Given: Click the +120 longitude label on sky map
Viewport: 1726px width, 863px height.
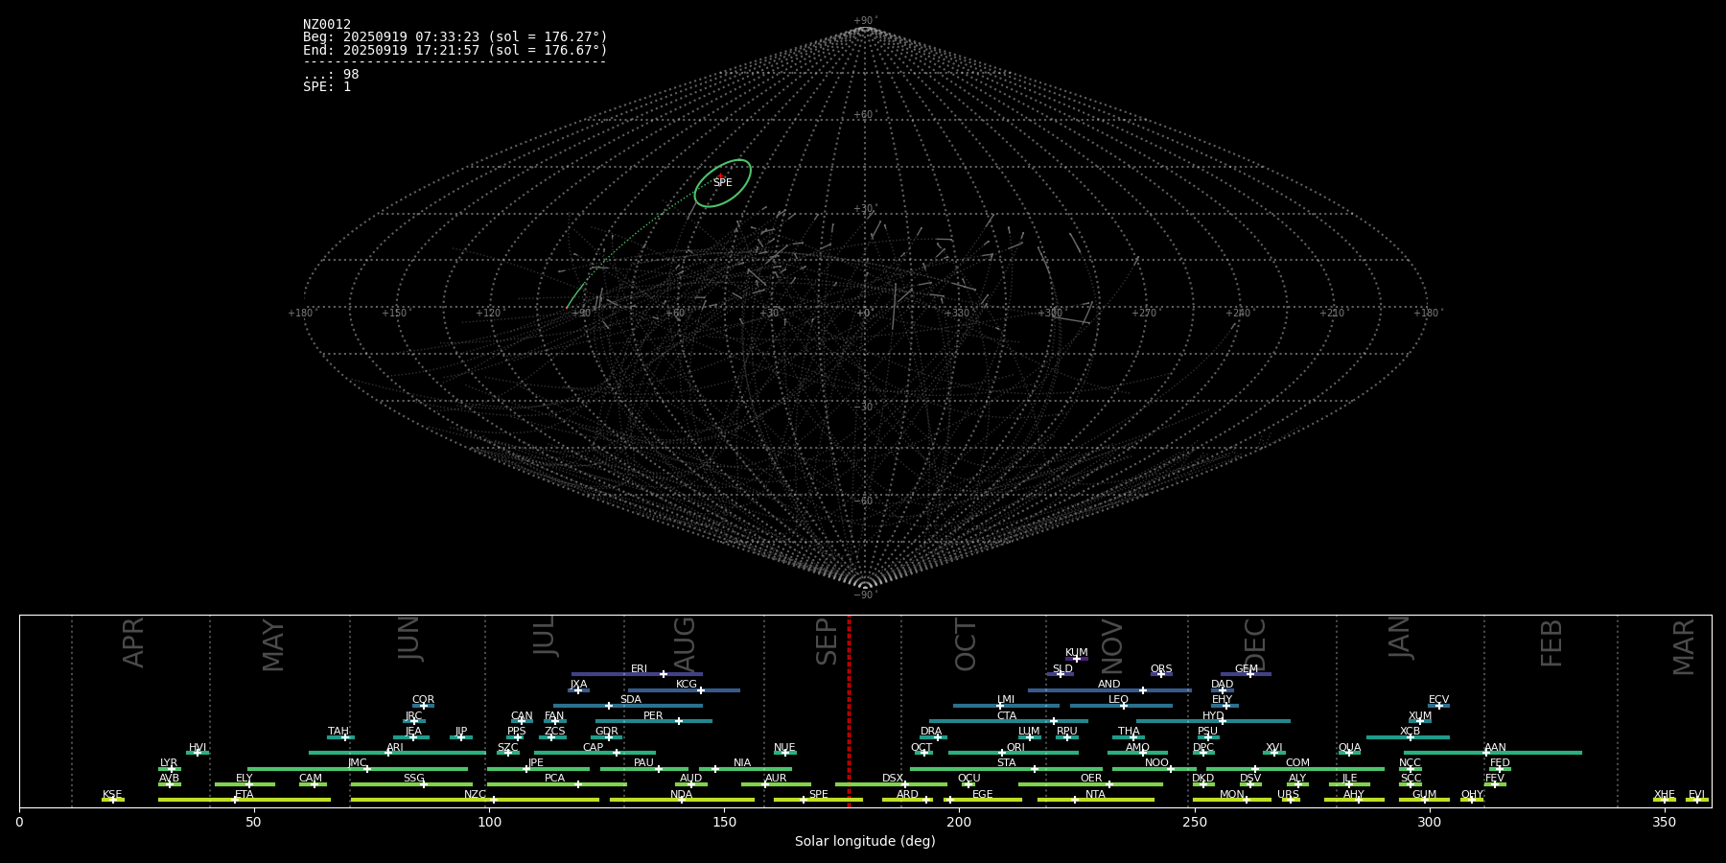Looking at the screenshot, I should click(x=488, y=314).
